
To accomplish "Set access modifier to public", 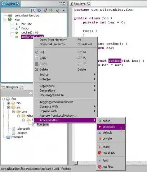I will tap(111, 121).
